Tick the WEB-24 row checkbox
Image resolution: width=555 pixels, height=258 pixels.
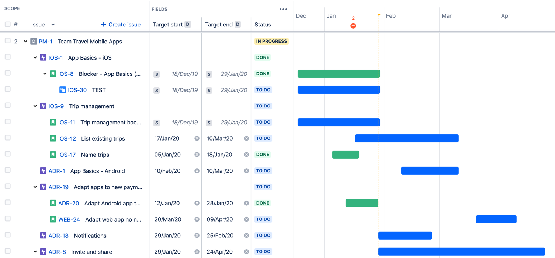point(7,219)
